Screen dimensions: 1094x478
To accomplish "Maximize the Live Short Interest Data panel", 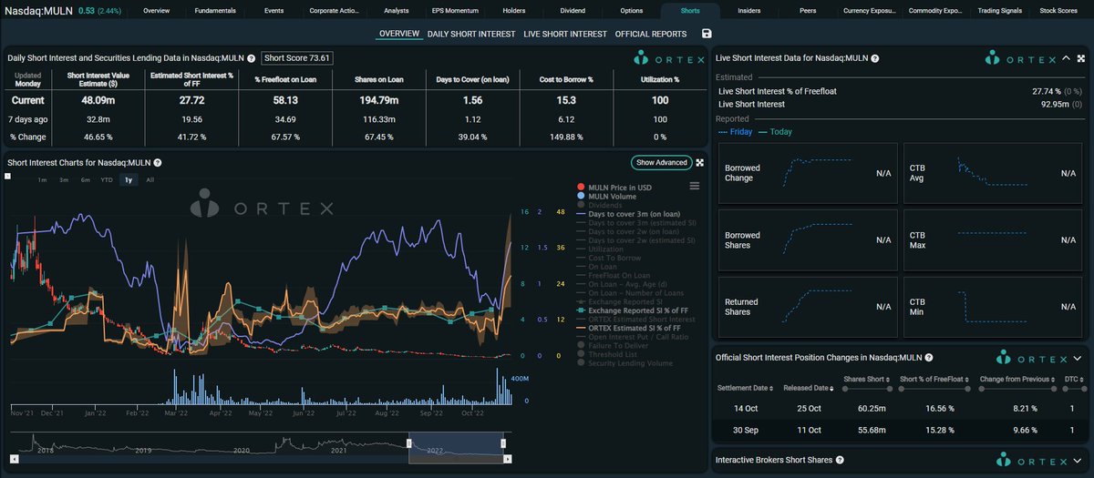I will pyautogui.click(x=1082, y=58).
